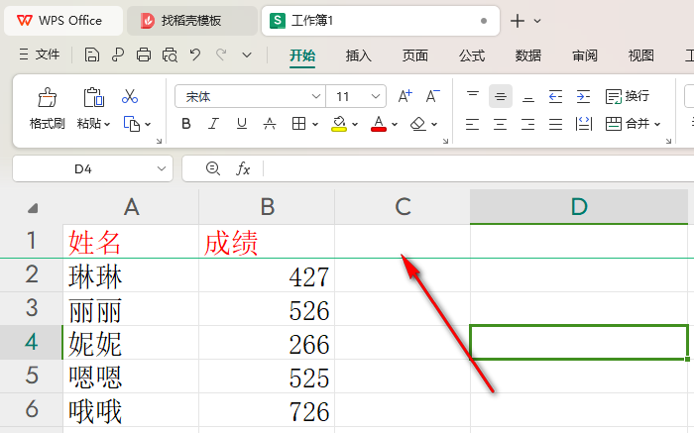Expand the Merge (合并) dropdown arrow
Screen dimensions: 694x433
tap(657, 124)
